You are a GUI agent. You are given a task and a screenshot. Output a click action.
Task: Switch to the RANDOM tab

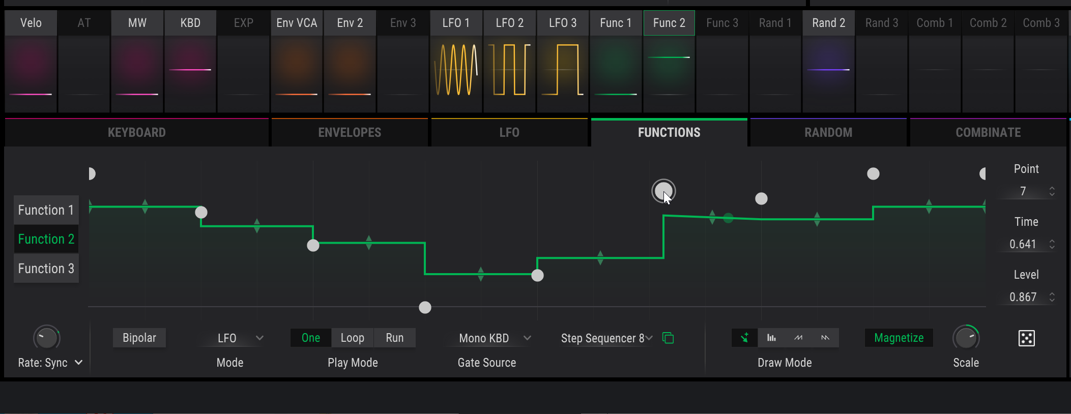click(x=828, y=132)
